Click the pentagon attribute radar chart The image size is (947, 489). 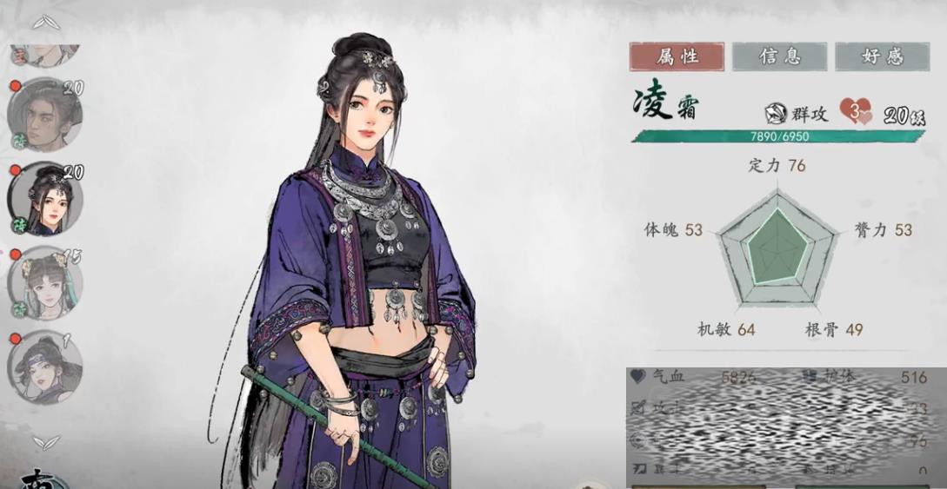pyautogui.click(x=778, y=248)
